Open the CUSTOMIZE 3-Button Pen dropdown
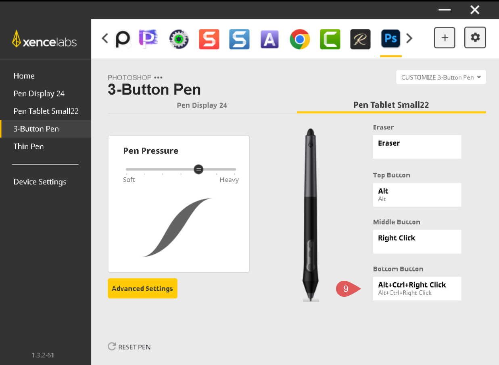499x365 pixels. [x=441, y=77]
